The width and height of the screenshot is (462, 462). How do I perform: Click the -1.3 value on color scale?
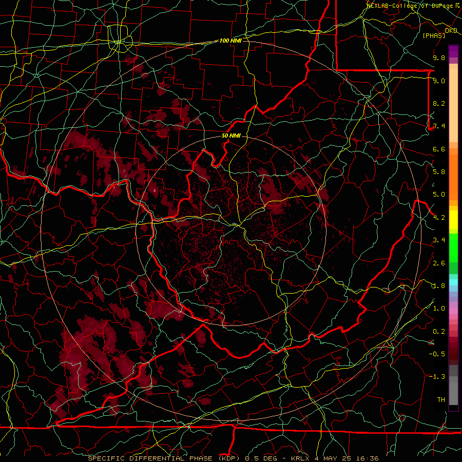(437, 377)
